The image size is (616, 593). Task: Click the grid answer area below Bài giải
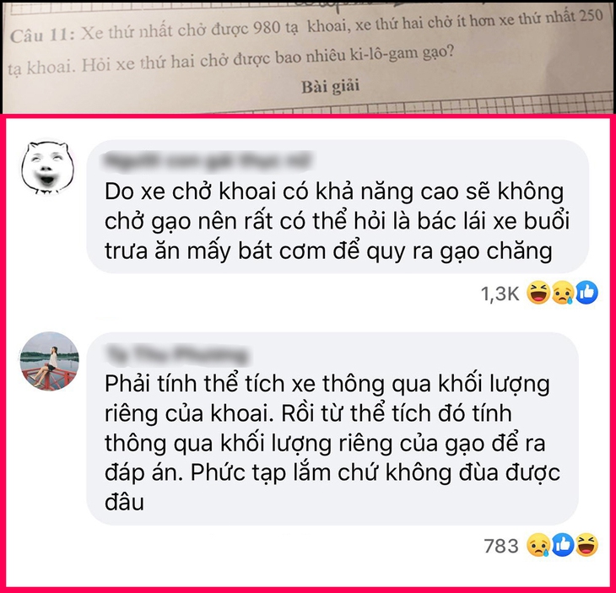pyautogui.click(x=308, y=104)
